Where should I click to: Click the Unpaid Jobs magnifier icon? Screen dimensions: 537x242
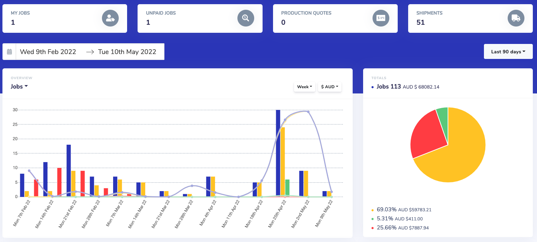pyautogui.click(x=245, y=18)
